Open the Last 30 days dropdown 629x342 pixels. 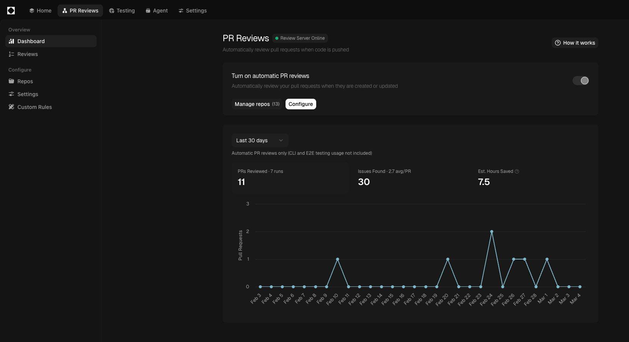pyautogui.click(x=259, y=140)
